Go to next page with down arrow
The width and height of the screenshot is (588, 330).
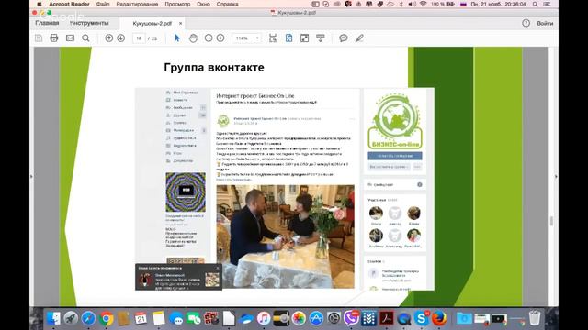click(120, 38)
